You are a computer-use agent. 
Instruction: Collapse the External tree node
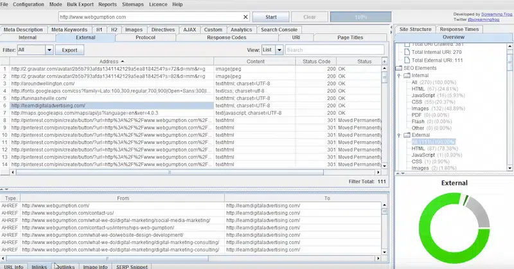[x=398, y=135]
